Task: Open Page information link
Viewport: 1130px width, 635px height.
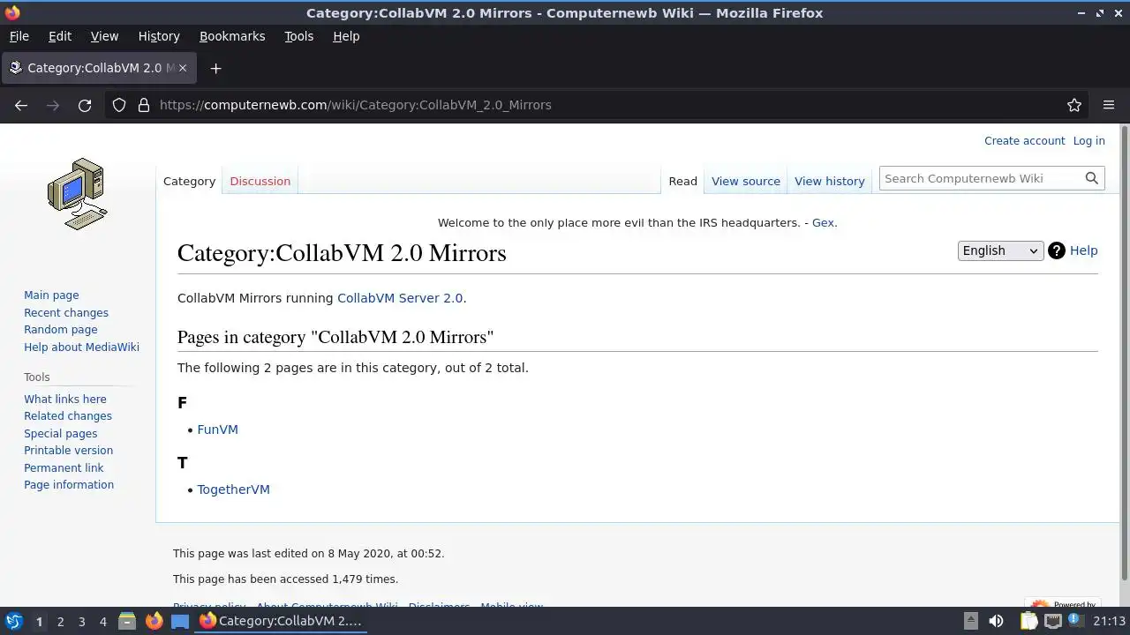Action: tap(69, 485)
